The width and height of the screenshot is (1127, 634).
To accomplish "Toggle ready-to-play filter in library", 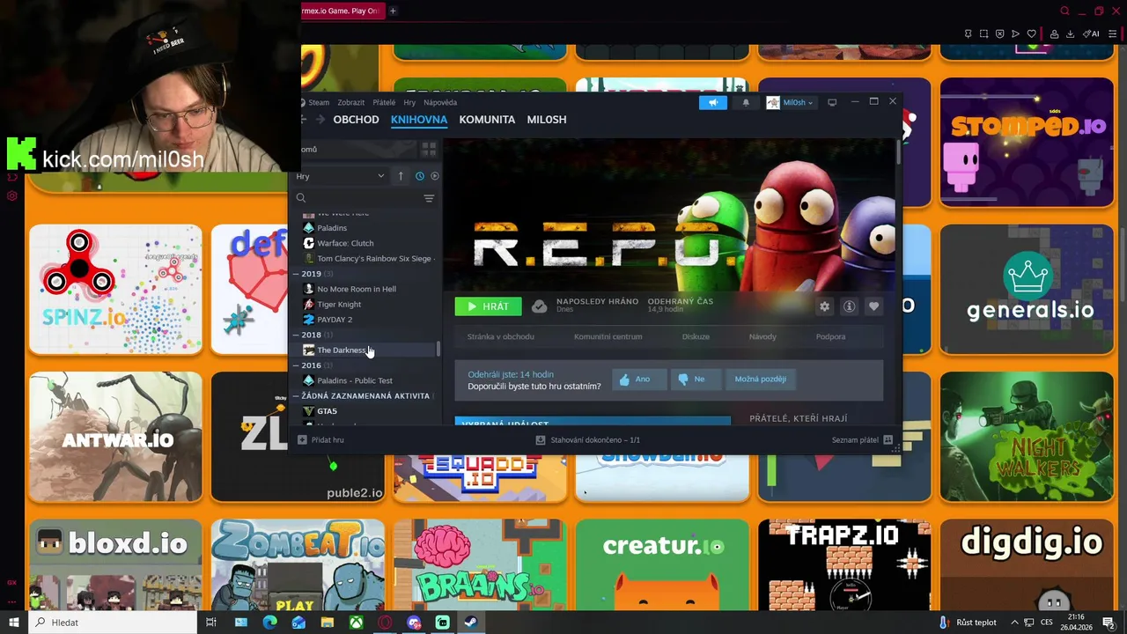I will click(x=434, y=176).
